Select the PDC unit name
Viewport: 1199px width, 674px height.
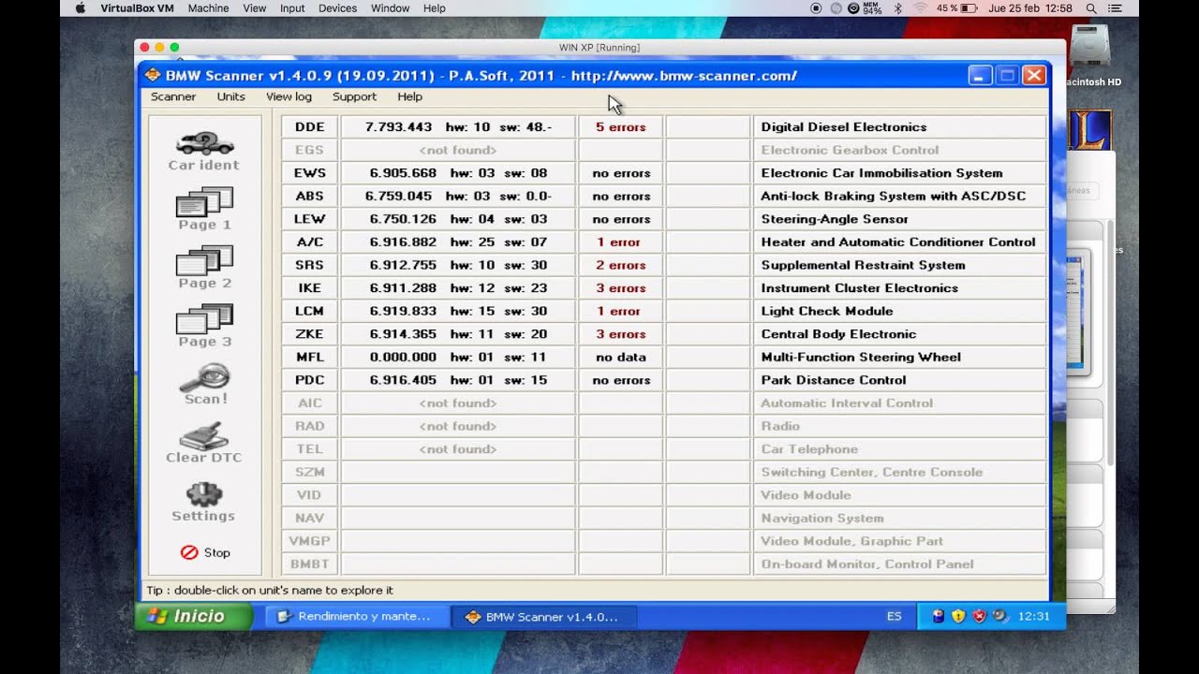click(309, 380)
